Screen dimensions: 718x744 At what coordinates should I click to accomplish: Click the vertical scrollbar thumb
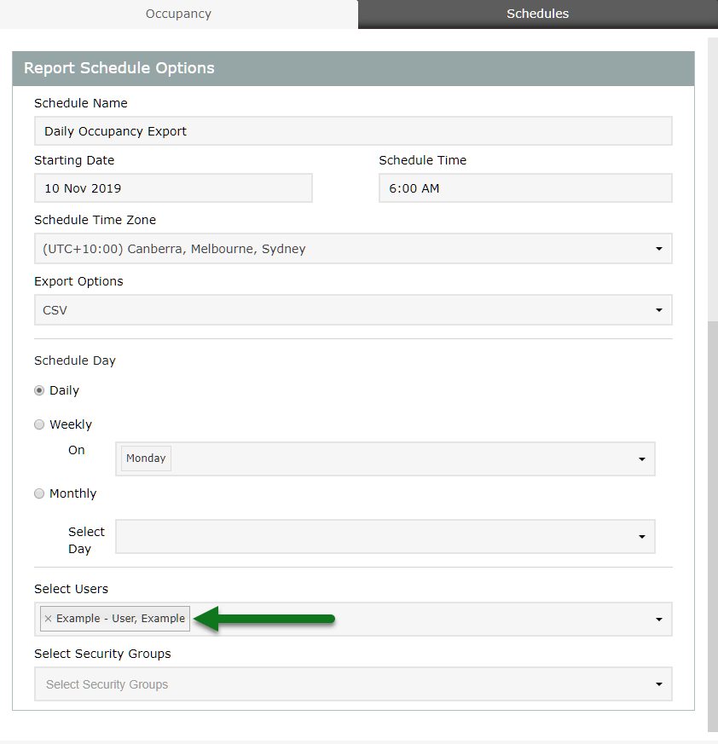pyautogui.click(x=712, y=526)
